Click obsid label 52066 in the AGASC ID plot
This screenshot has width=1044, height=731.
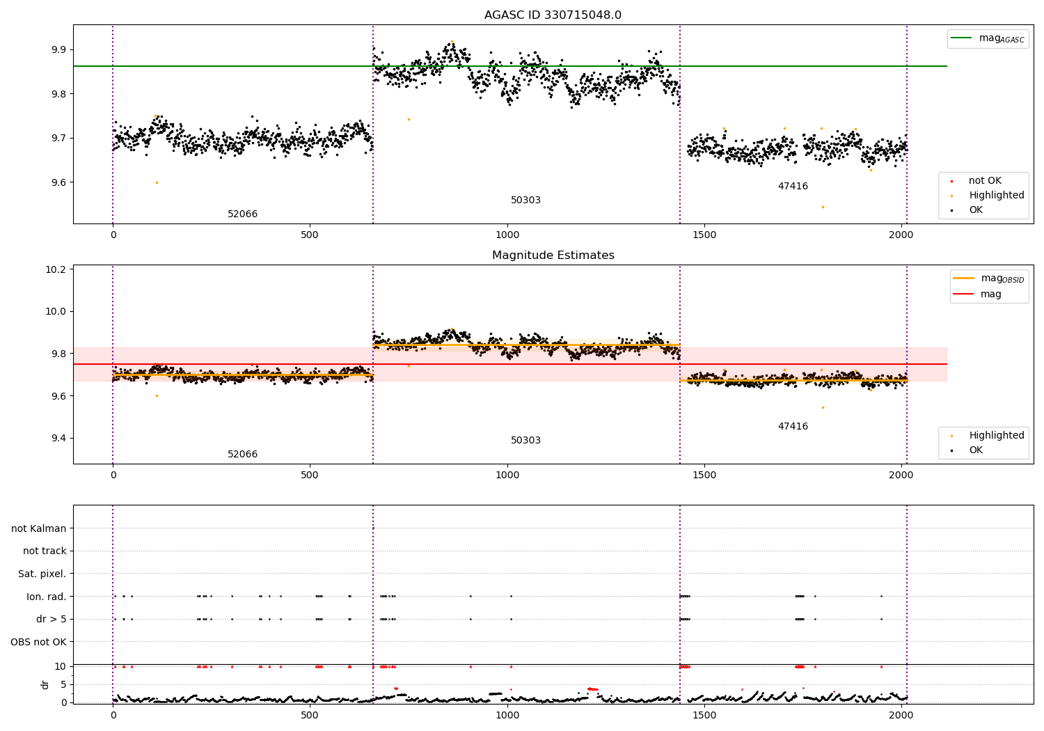(242, 214)
